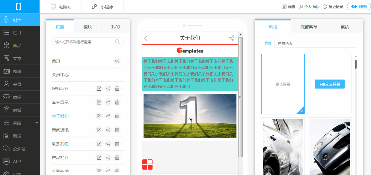Delete the 案例展示 page
This screenshot has width=371, height=175.
click(117, 102)
